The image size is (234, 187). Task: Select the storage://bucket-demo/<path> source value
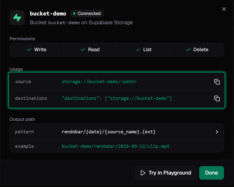coord(99,82)
